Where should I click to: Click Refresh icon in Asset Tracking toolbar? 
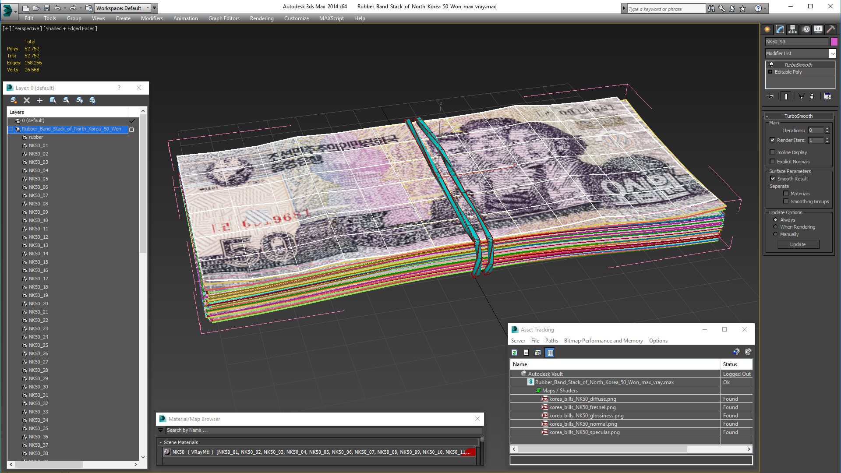coord(515,353)
